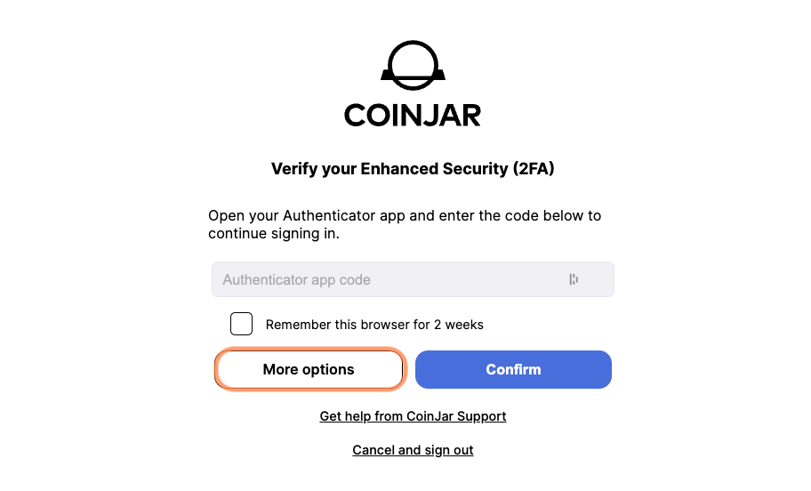
Task: Open the More options button
Action: pos(309,369)
